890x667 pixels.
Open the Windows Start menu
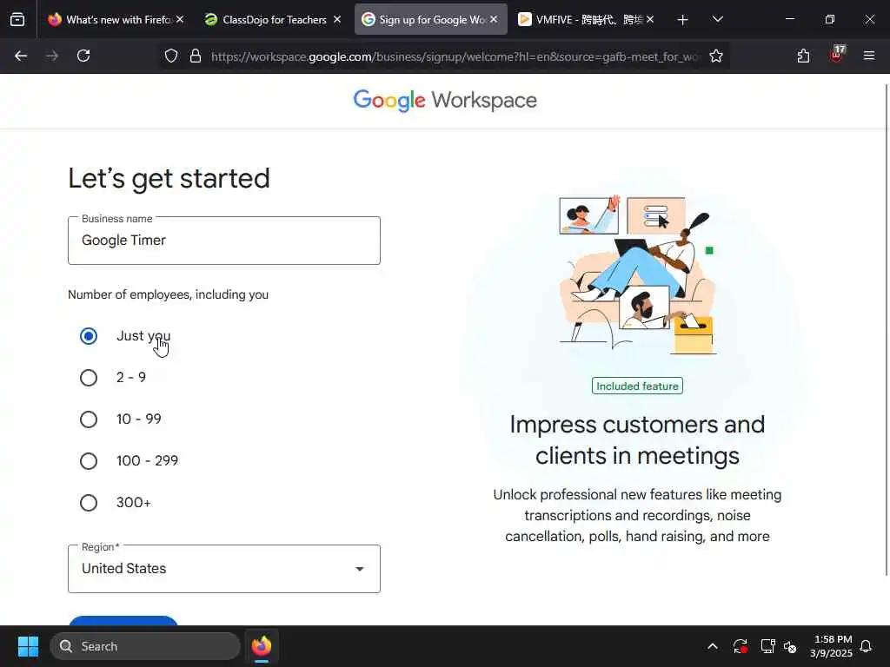[x=28, y=646]
